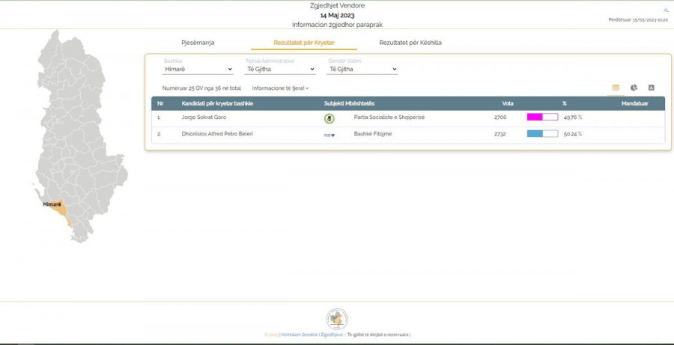The image size is (674, 345).
Task: Click AL language switch at top right
Action: (666, 10)
